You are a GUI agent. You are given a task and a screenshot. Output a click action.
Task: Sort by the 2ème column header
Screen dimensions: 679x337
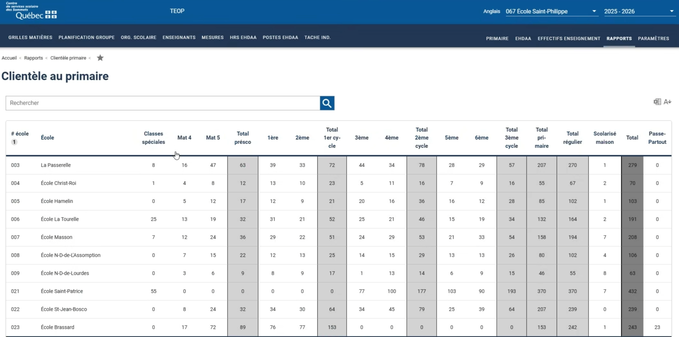coord(302,138)
